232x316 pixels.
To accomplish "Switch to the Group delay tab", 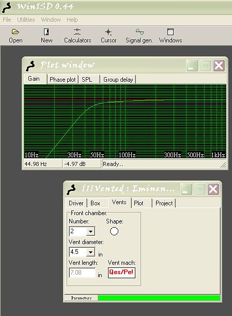I will coord(118,80).
